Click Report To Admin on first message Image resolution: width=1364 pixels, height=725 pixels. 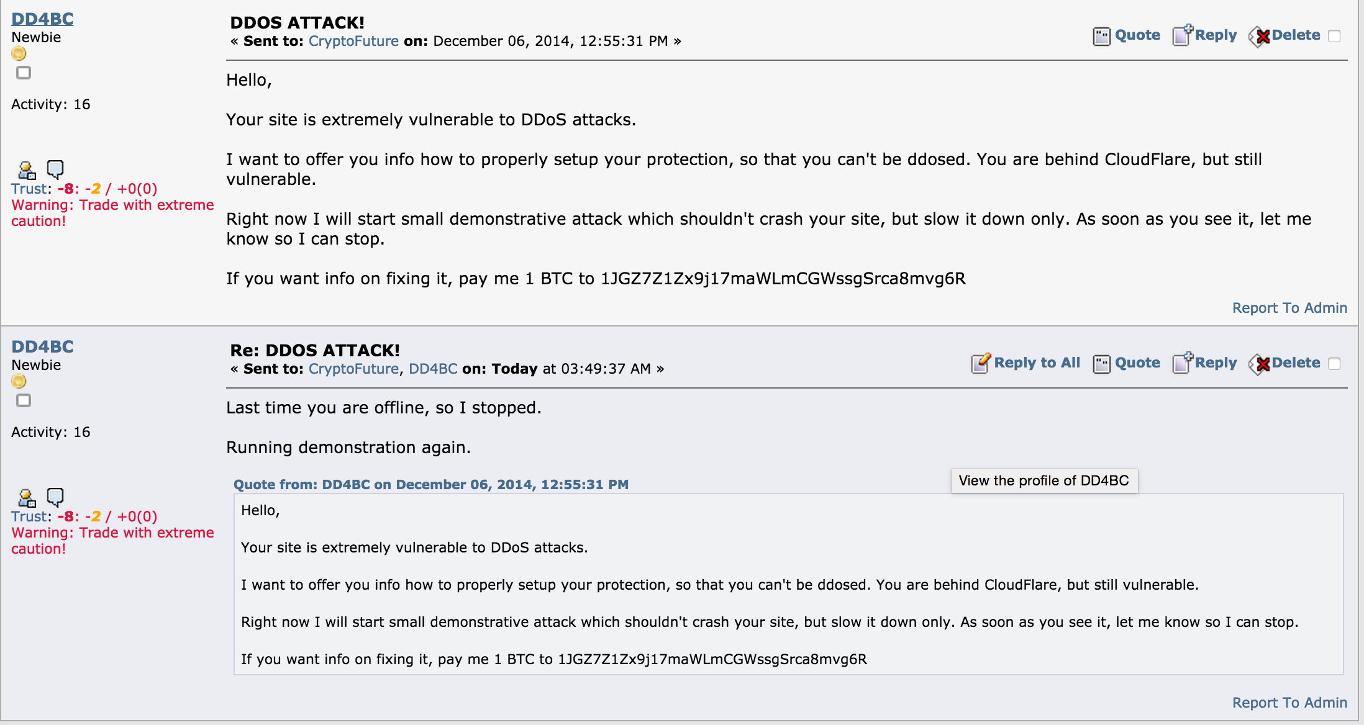[x=1289, y=308]
